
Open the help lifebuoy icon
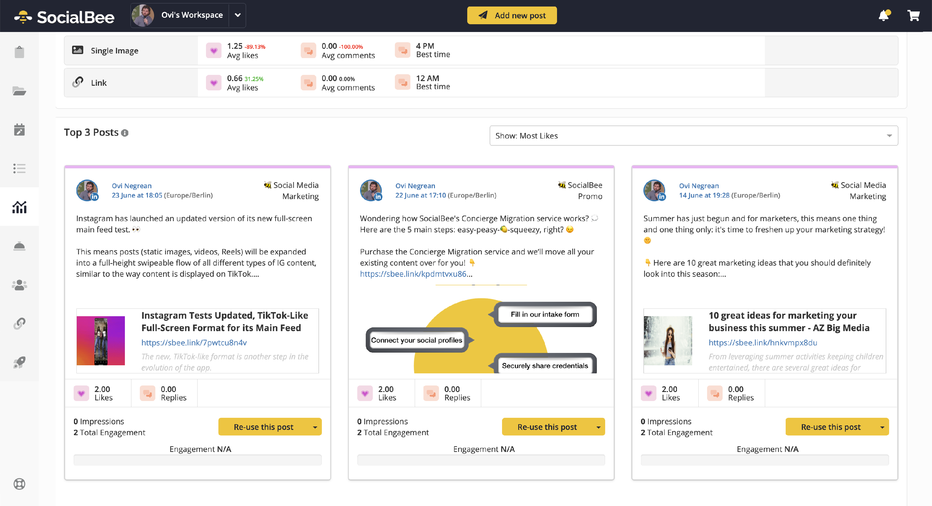click(x=19, y=484)
